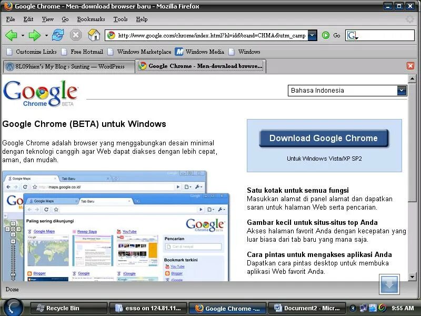Viewport: 421px width, 316px height.
Task: Click the green Back arrow button
Action: click(x=11, y=35)
